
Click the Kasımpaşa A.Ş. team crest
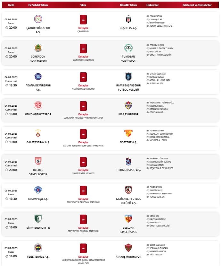click(38, 190)
